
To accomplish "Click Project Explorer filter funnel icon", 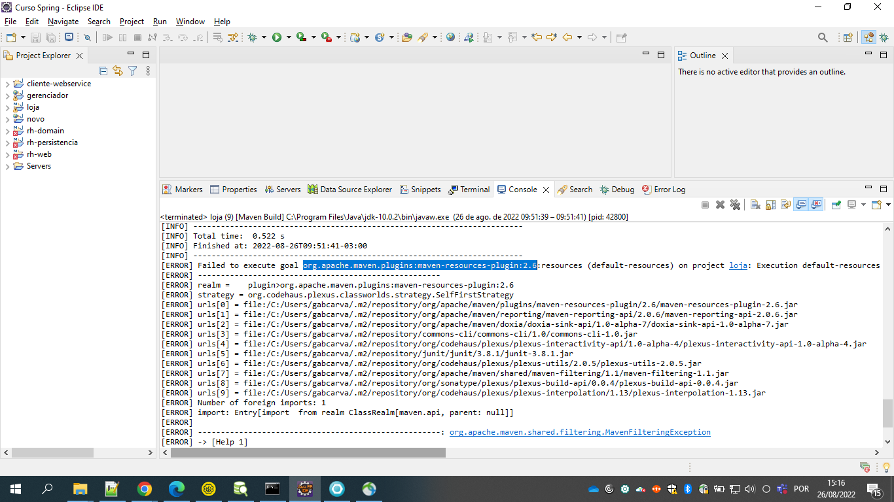I will tap(133, 71).
